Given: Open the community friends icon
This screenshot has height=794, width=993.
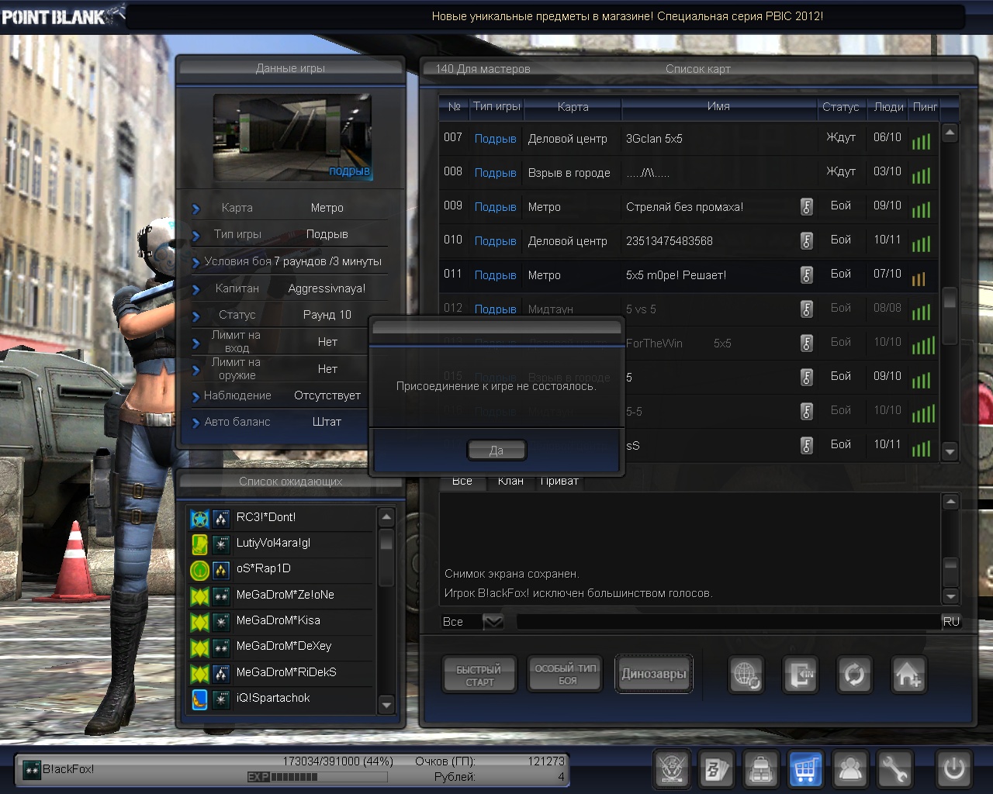Looking at the screenshot, I should point(850,769).
